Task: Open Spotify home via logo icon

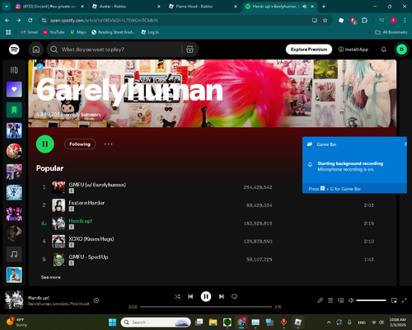Action: (14, 49)
